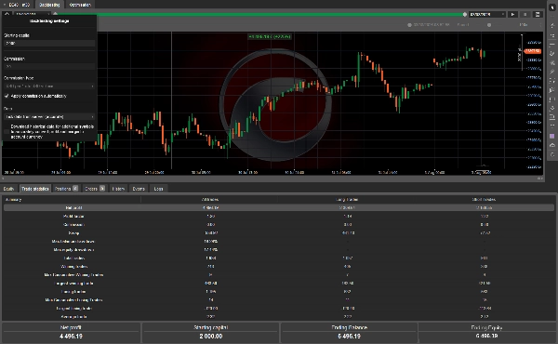Select the Total trades row

click(279, 258)
